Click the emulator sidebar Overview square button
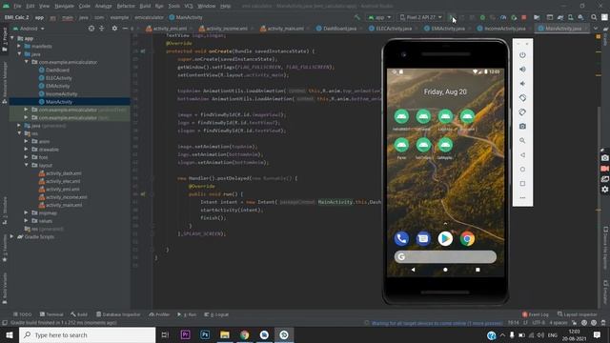 (522, 183)
